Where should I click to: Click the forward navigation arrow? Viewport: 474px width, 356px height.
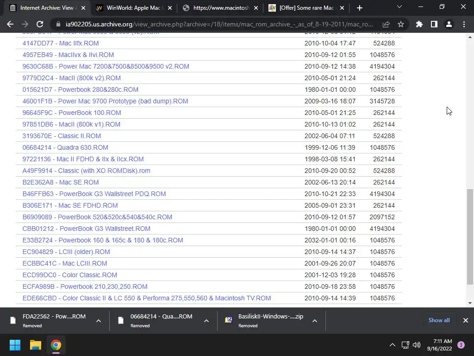[x=25, y=24]
